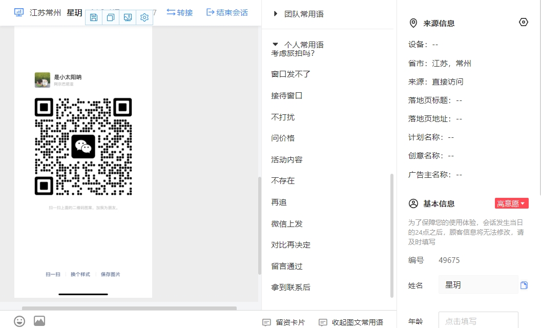This screenshot has width=541, height=328.
Task: Open the gear settings in floating toolbar
Action: pyautogui.click(x=144, y=17)
